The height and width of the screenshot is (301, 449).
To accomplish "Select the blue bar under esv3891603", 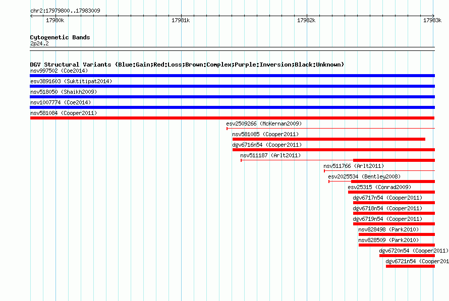I will pos(232,86).
